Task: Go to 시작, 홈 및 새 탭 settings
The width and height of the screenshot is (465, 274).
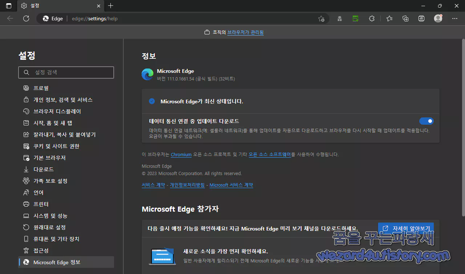Action: tap(66, 123)
